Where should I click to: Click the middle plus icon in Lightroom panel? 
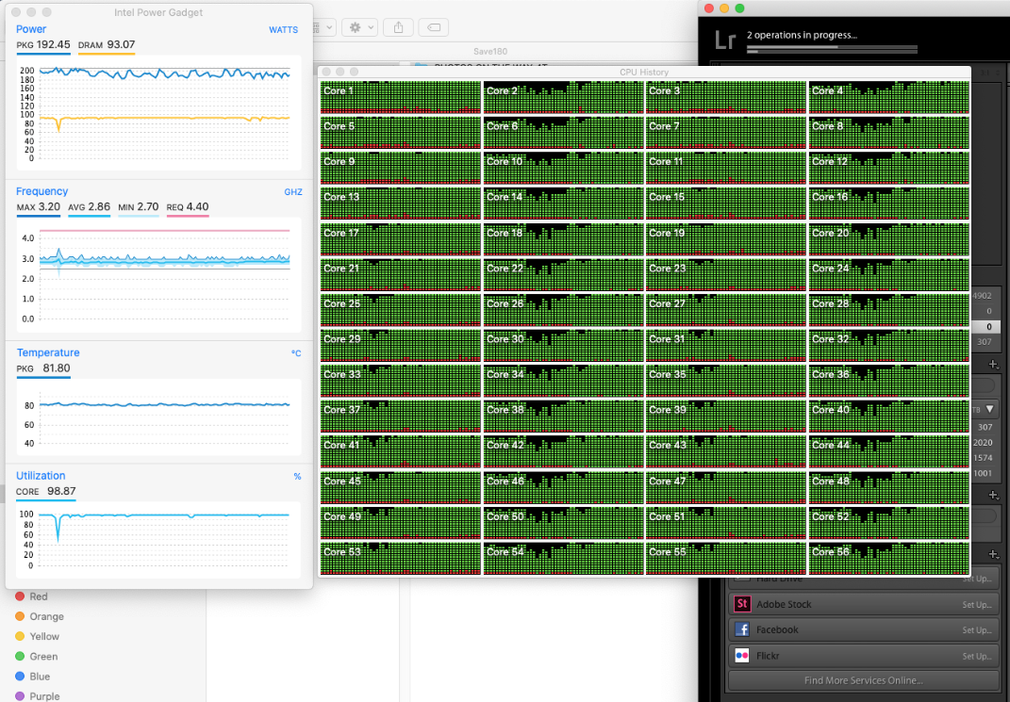pyautogui.click(x=993, y=495)
